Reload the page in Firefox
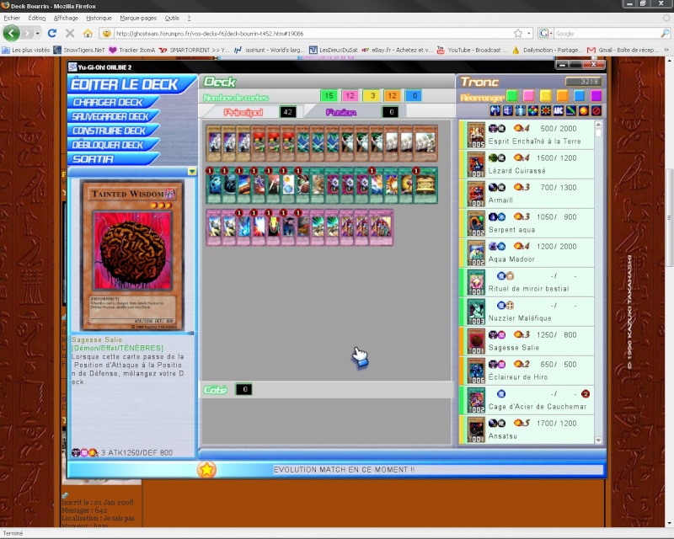Screen dimensions: 674x539 pos(52,33)
